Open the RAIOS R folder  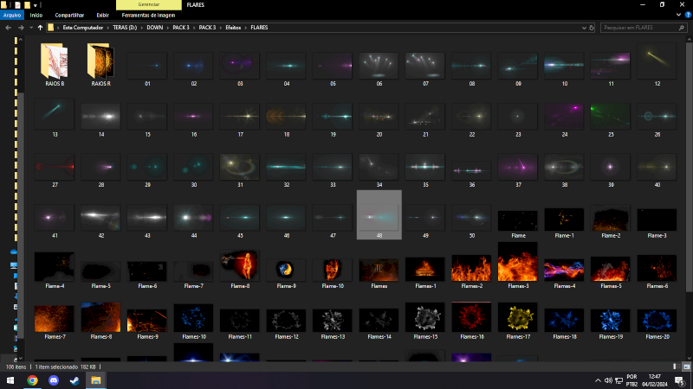(x=100, y=63)
